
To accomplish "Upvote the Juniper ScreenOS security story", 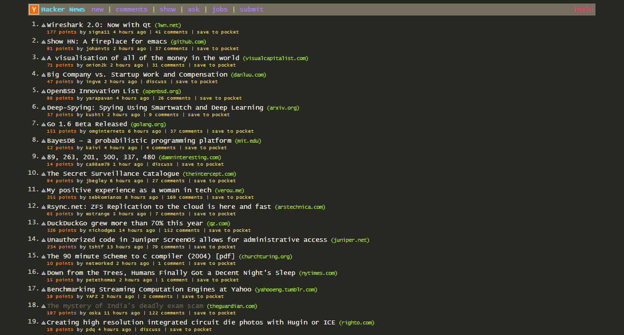I will point(43,239).
